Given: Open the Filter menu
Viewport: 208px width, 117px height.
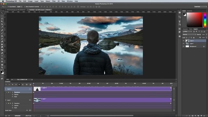Looking at the screenshot, I should 54,1.
